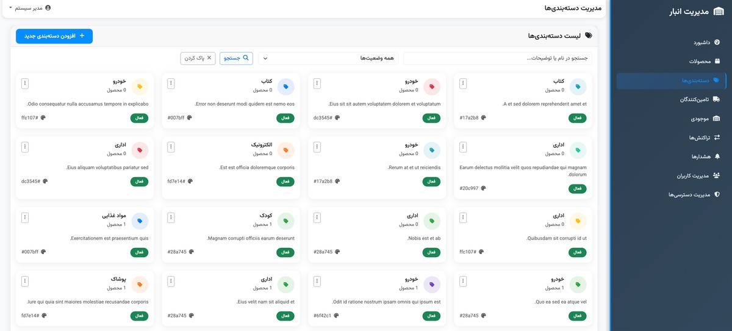The image size is (732, 331).
Task: Open three-dot menu on مواد غذایی card
Action: [25, 217]
